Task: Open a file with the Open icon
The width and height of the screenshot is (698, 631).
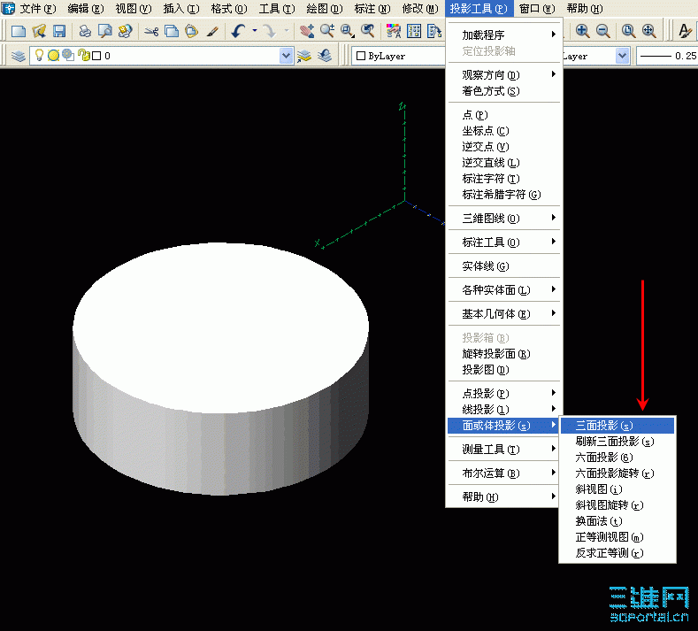Action: [x=39, y=31]
